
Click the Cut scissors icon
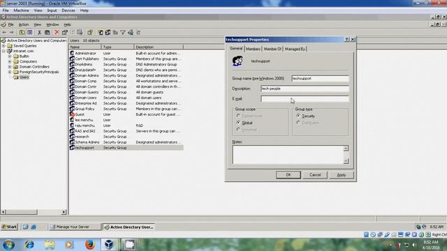point(39,33)
